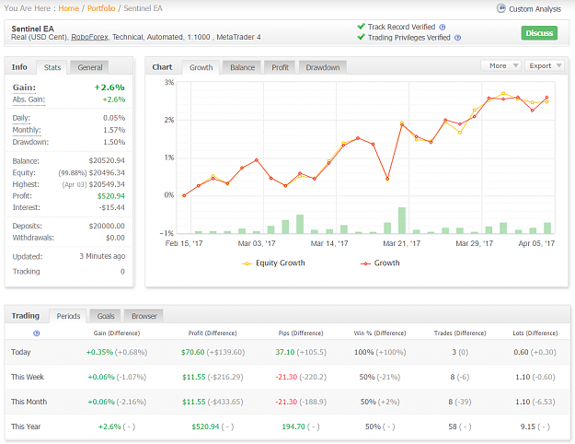Screen dimensions: 575x444
Task: Click the Profit (Difference) column header
Action: pyautogui.click(x=213, y=333)
